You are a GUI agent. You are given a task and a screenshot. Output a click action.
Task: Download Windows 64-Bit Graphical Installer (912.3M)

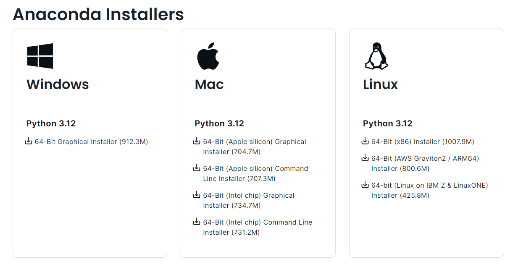click(x=91, y=142)
